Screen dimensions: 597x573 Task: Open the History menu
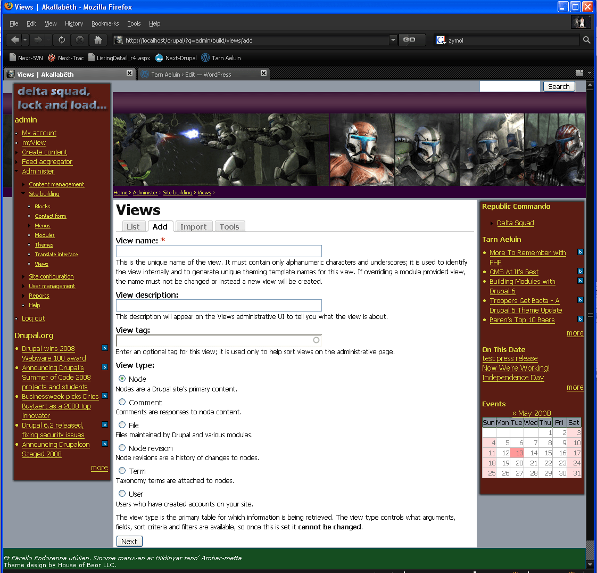[74, 23]
